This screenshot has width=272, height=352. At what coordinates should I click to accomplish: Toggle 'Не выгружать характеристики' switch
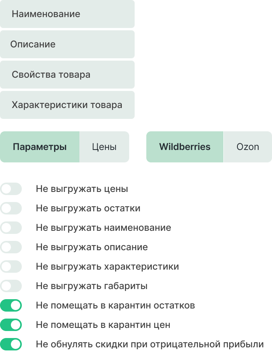(x=11, y=267)
